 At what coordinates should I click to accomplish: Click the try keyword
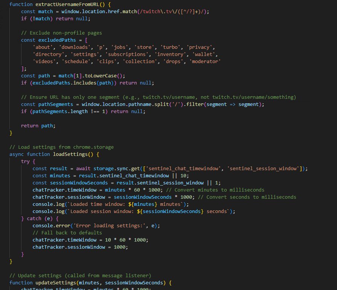(x=25, y=162)
